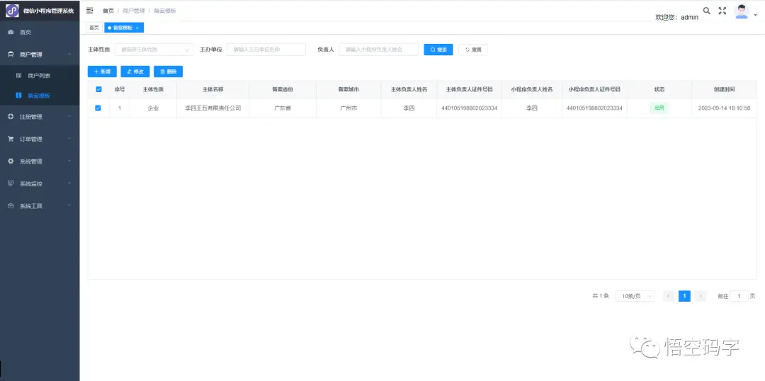This screenshot has height=381, width=765.
Task: Click the 广东省 cell
Action: pos(283,108)
